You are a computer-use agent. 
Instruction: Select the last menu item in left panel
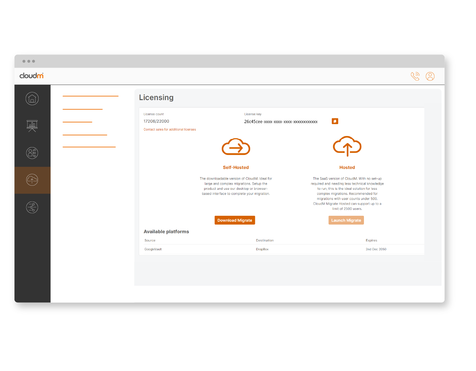point(89,147)
